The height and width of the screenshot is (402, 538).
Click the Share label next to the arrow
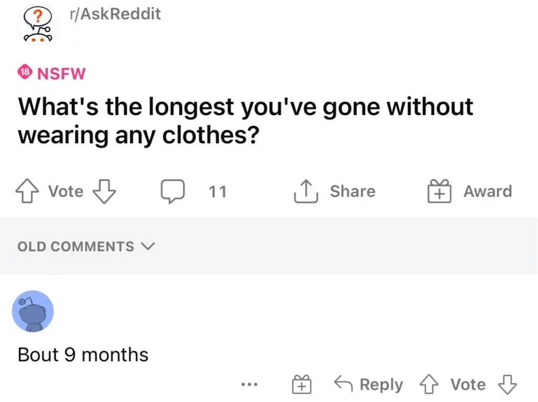pyautogui.click(x=353, y=191)
